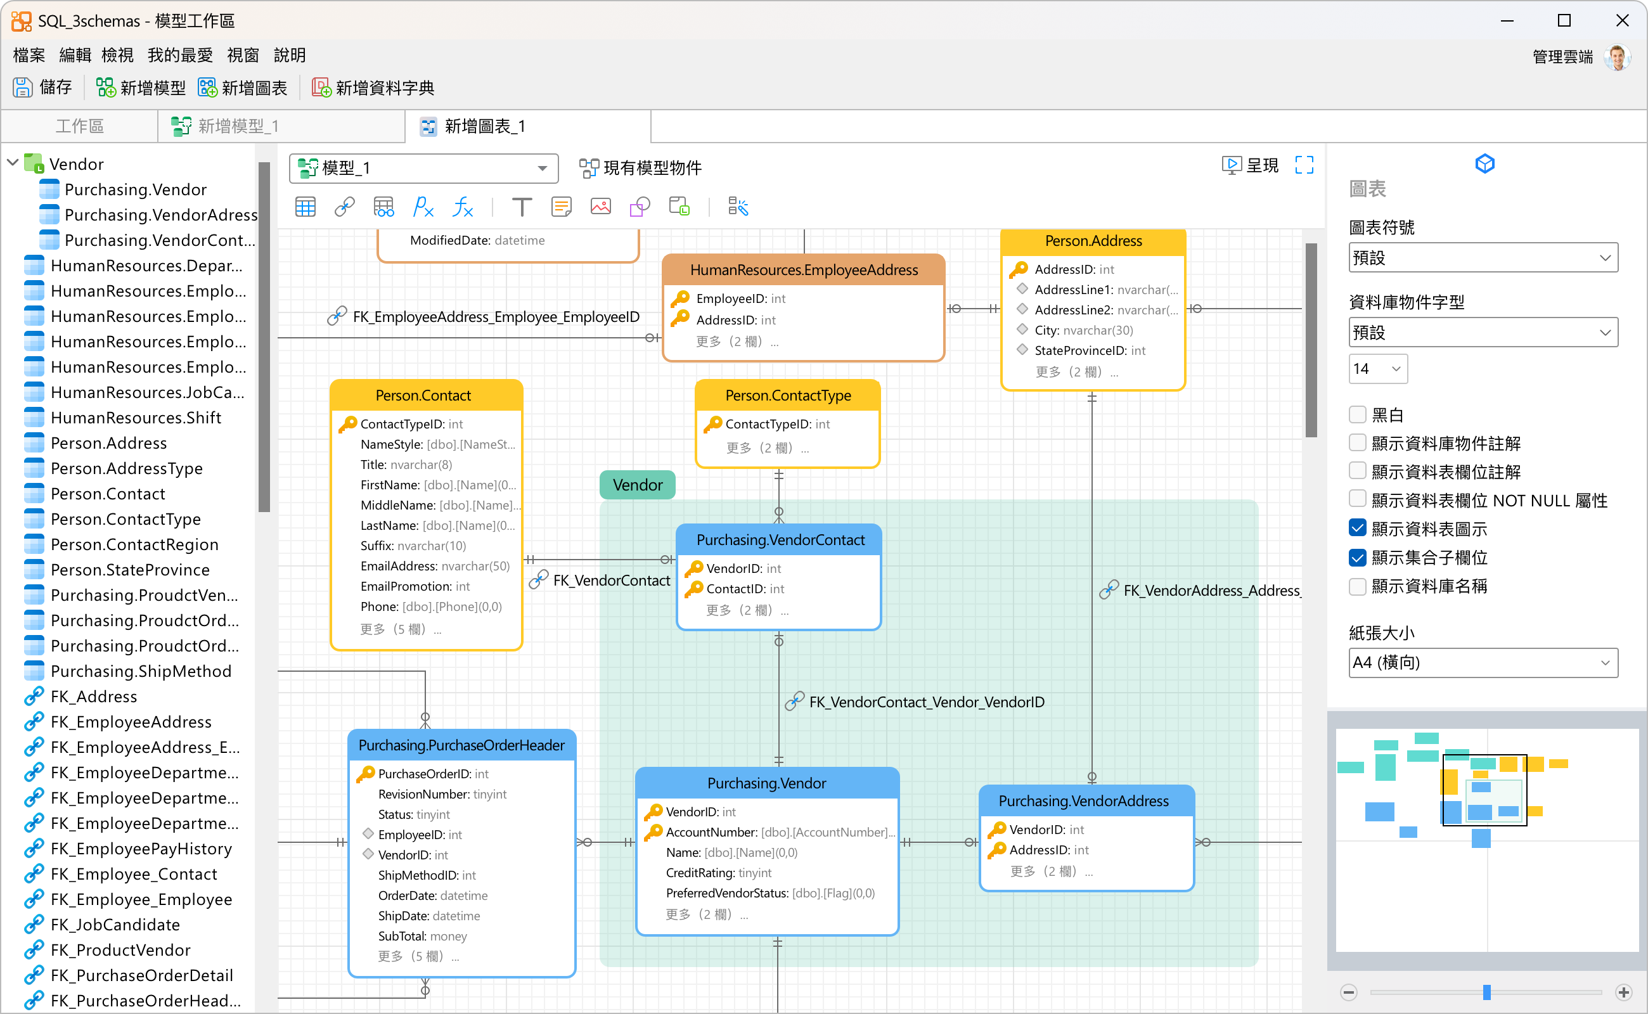Open the 我的最愛 menu

(x=180, y=55)
